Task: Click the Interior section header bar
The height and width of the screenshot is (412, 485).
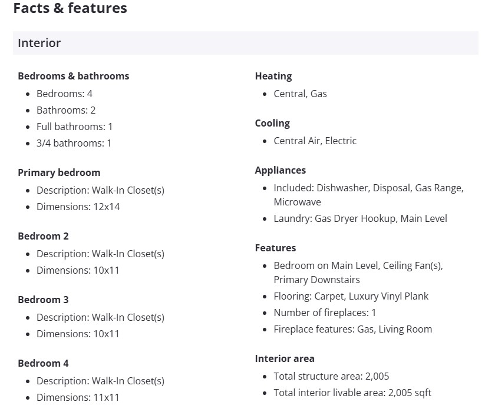Action: click(245, 43)
